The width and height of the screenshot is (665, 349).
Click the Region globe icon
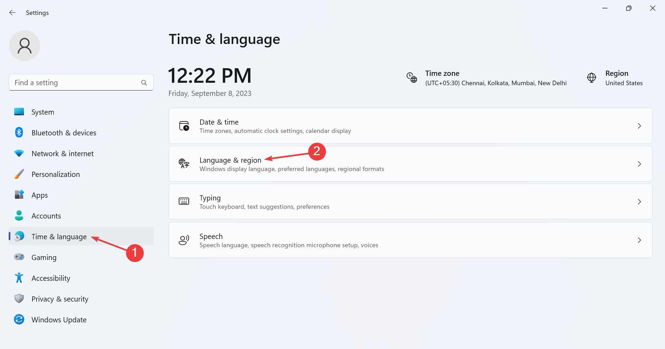pyautogui.click(x=592, y=78)
